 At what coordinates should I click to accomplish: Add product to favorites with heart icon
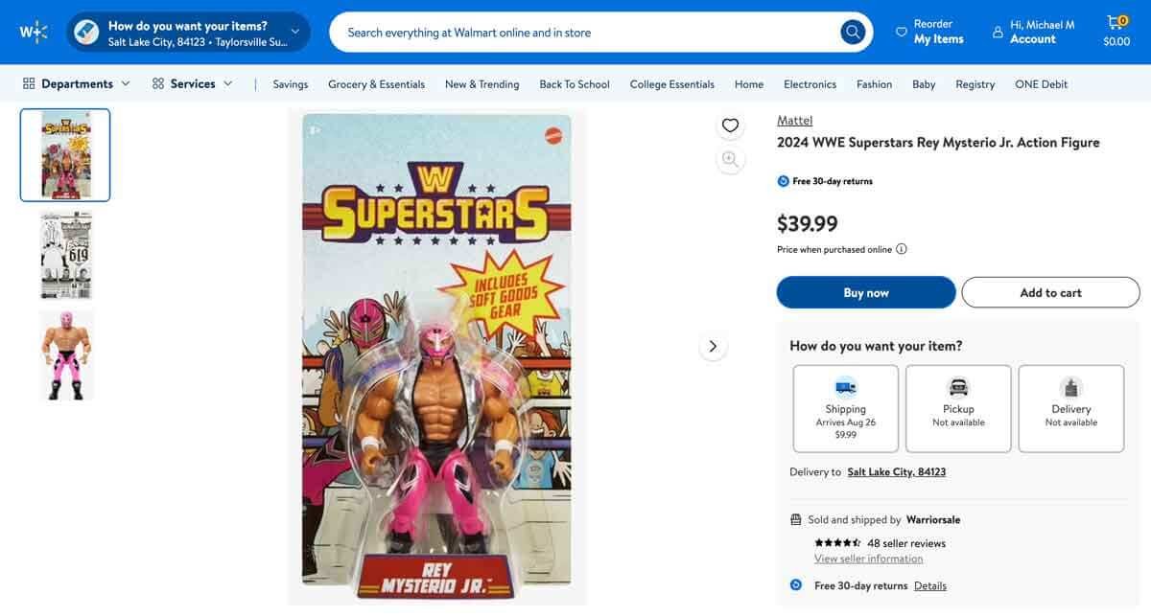pyautogui.click(x=729, y=125)
